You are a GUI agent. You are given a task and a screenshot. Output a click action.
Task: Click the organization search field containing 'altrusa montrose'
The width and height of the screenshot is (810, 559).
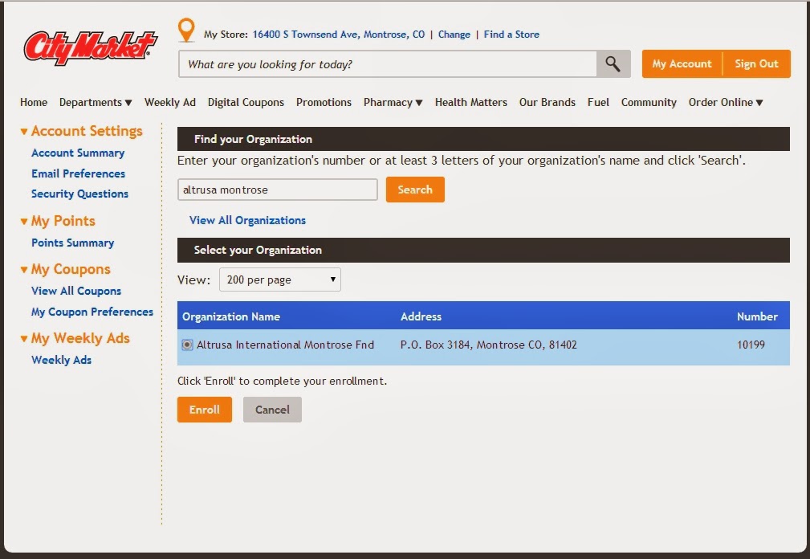tap(278, 190)
